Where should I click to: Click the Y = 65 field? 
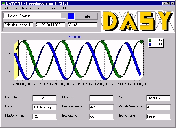pyautogui.click(x=83, y=25)
